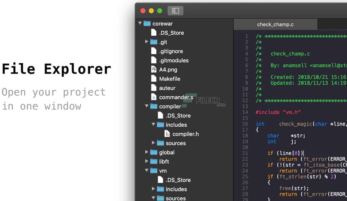Click the green fullscreen window button
Viewport: 347px width, 201px height.
[x=160, y=11]
